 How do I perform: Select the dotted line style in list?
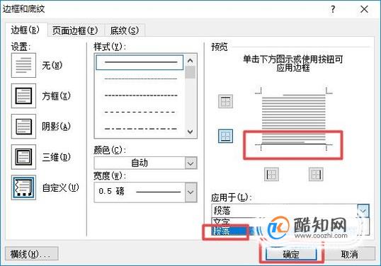140,79
